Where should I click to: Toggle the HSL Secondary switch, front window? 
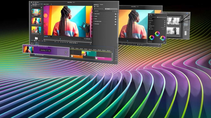pos(116,24)
